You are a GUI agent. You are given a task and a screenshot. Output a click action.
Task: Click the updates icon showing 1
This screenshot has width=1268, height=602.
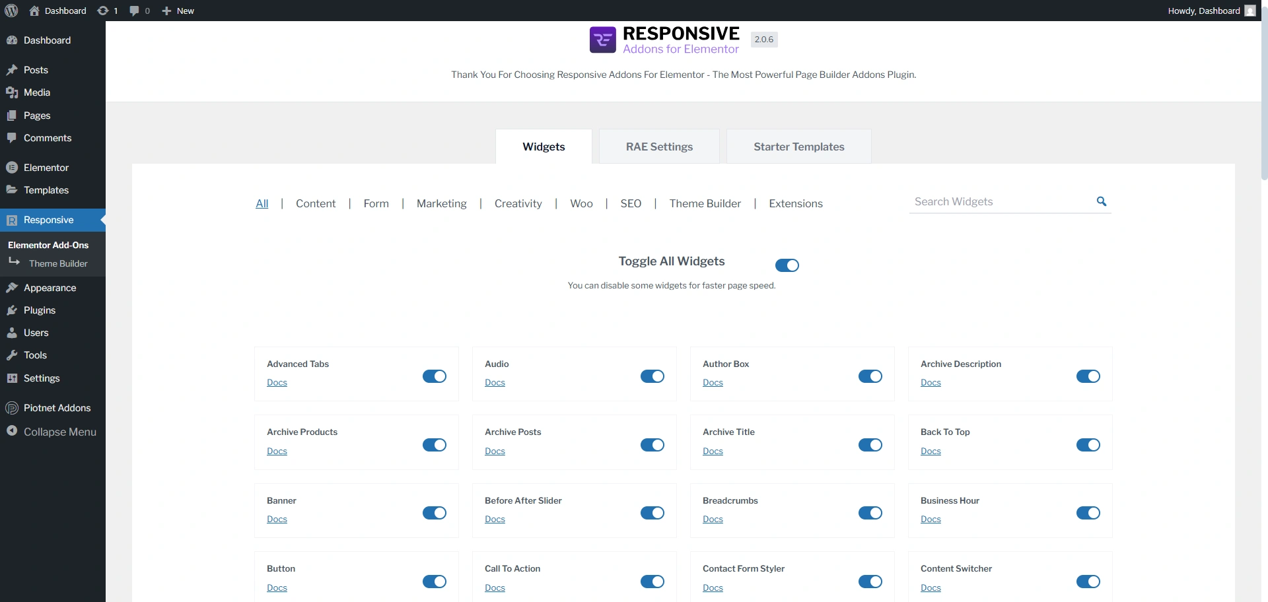[x=103, y=11]
